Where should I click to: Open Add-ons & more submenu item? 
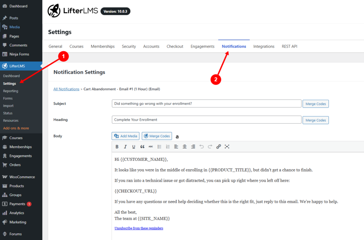coord(16,128)
